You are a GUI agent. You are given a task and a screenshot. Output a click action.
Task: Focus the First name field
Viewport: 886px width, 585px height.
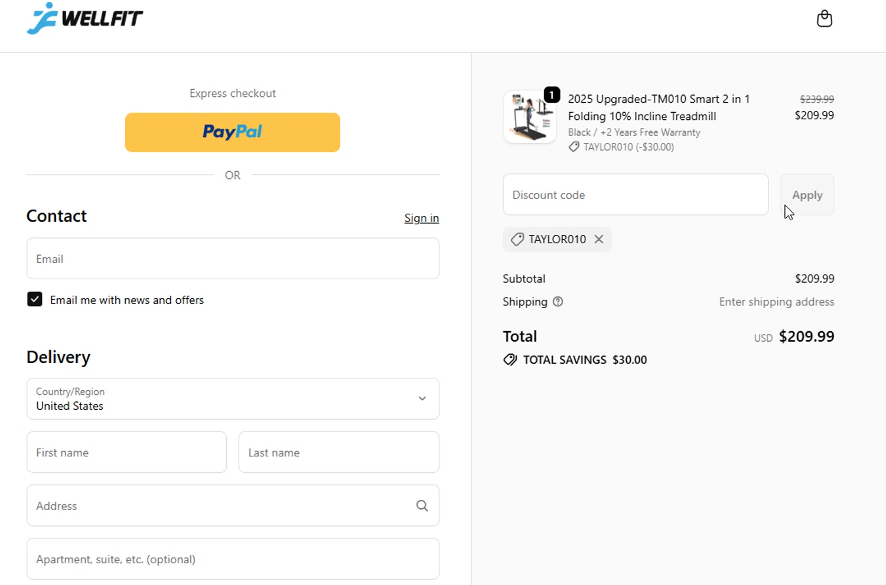pyautogui.click(x=126, y=452)
